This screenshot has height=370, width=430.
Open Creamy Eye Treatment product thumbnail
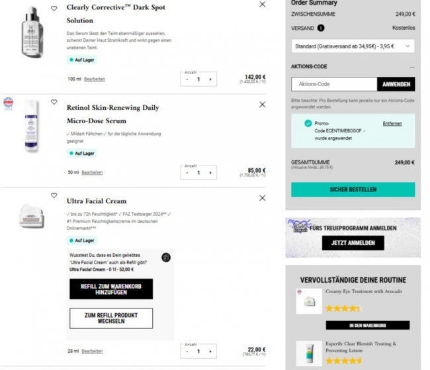308,301
